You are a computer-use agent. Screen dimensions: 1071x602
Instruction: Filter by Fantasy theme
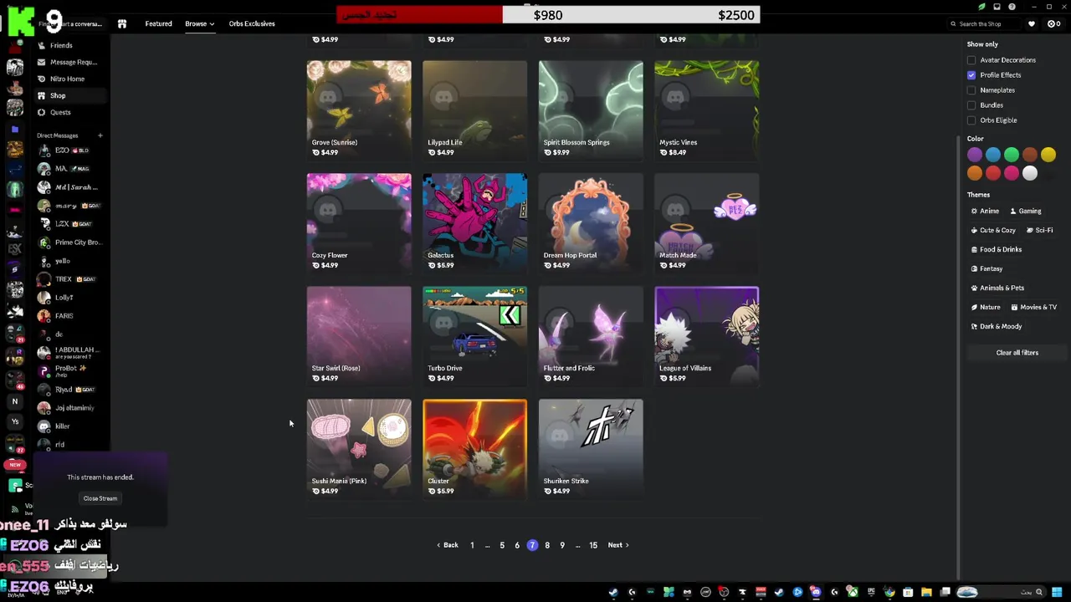pyautogui.click(x=986, y=269)
